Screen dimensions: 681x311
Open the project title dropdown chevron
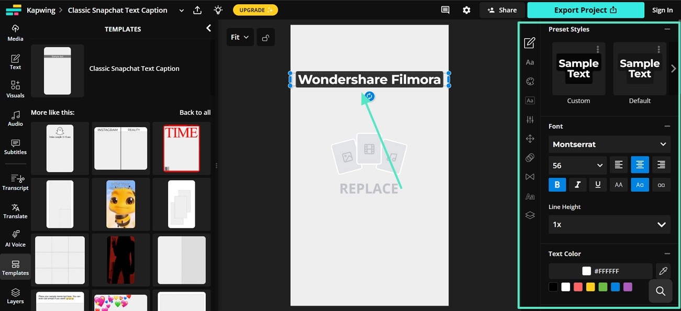[x=181, y=10]
